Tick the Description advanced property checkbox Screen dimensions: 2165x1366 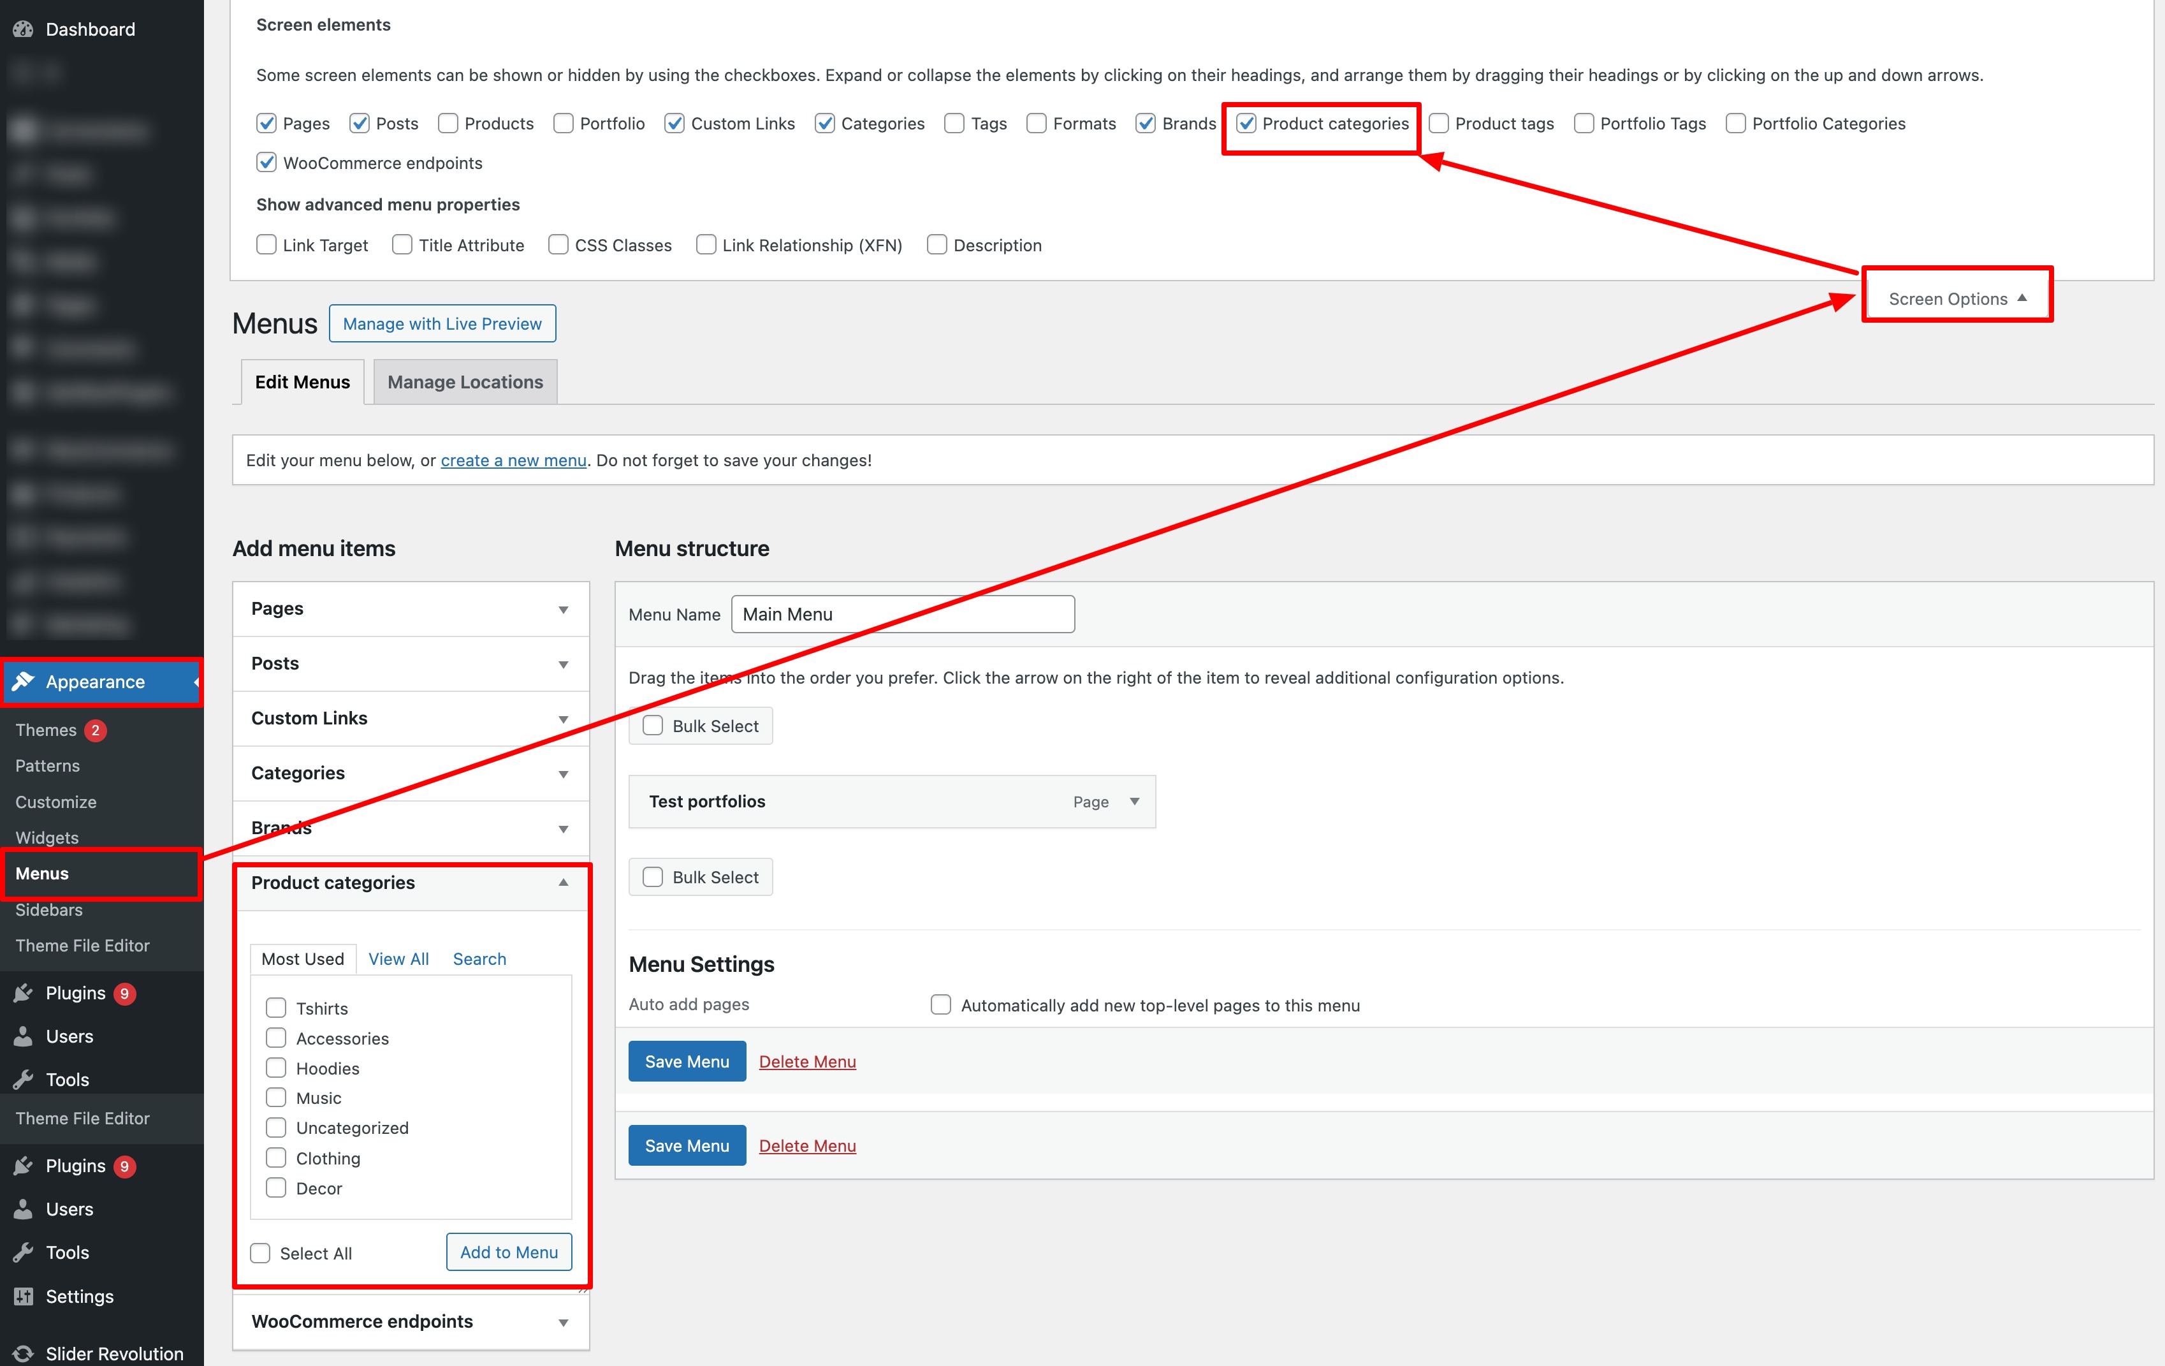[x=937, y=245]
